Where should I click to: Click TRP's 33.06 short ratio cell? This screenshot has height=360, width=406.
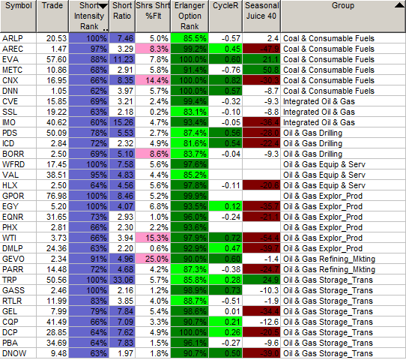pos(122,280)
